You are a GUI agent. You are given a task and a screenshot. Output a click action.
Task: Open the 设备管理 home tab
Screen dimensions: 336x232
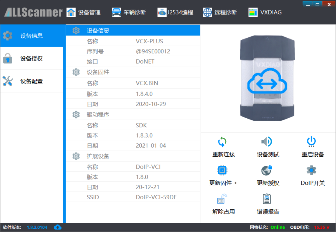pyautogui.click(x=83, y=12)
